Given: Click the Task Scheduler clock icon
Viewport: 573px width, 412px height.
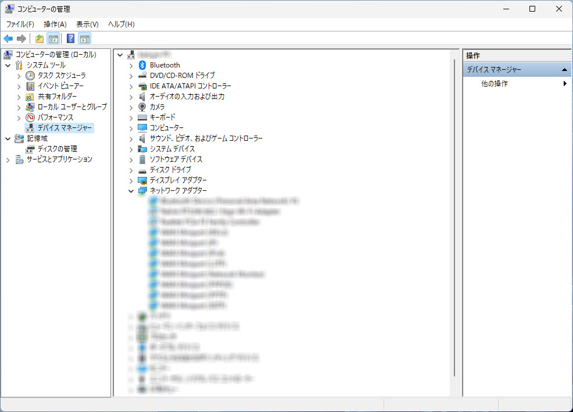Looking at the screenshot, I should tap(30, 76).
